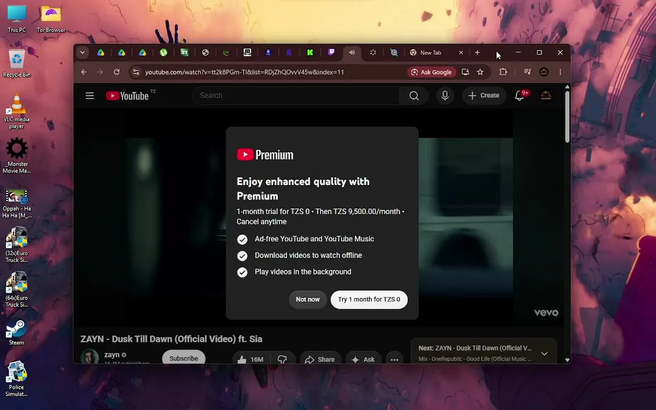Reload the YouTube page
The image size is (656, 410).
coord(117,72)
